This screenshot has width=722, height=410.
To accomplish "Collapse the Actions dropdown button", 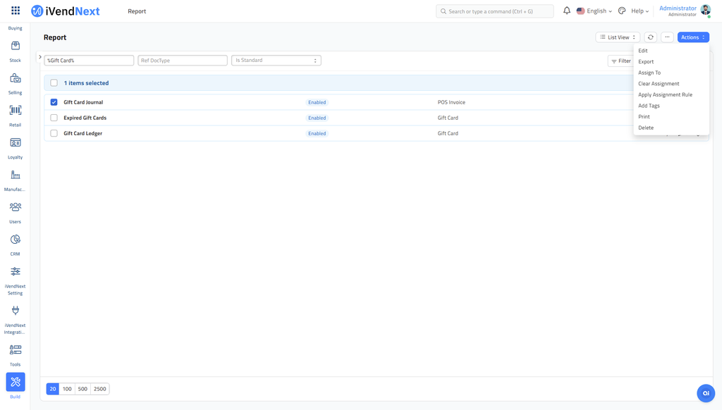I will [x=693, y=37].
